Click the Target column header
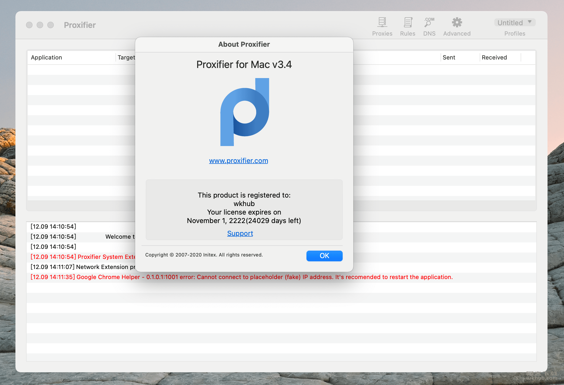This screenshot has height=385, width=564. point(126,57)
